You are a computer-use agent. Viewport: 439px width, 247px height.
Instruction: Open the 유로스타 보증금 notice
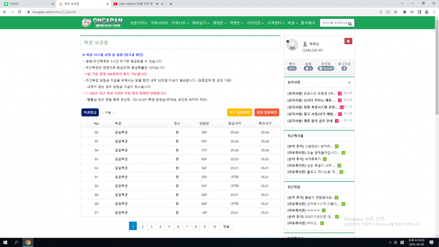click(311, 94)
